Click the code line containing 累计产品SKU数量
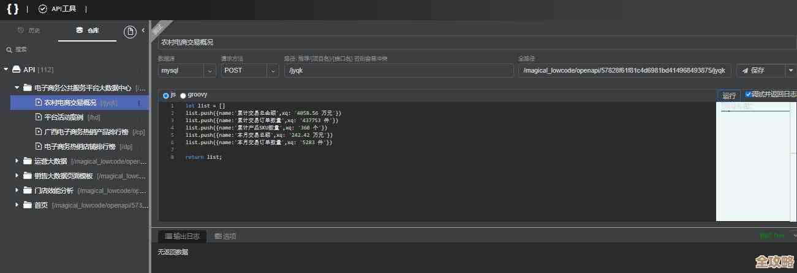Screen dimensions: 797x273 (x=256, y=128)
